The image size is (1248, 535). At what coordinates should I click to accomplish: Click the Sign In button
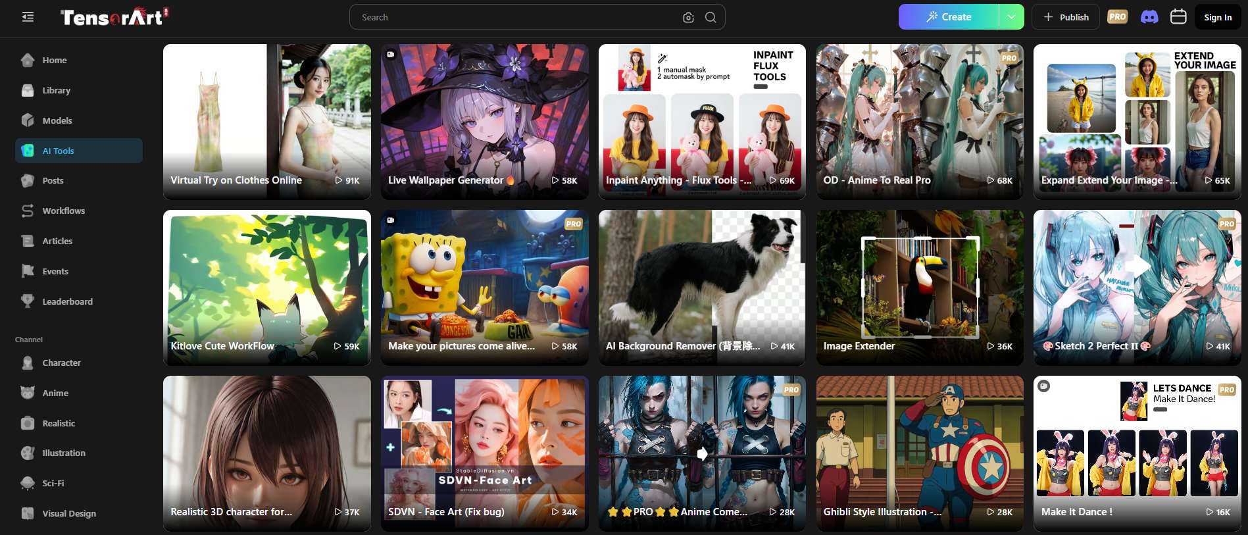click(1218, 17)
